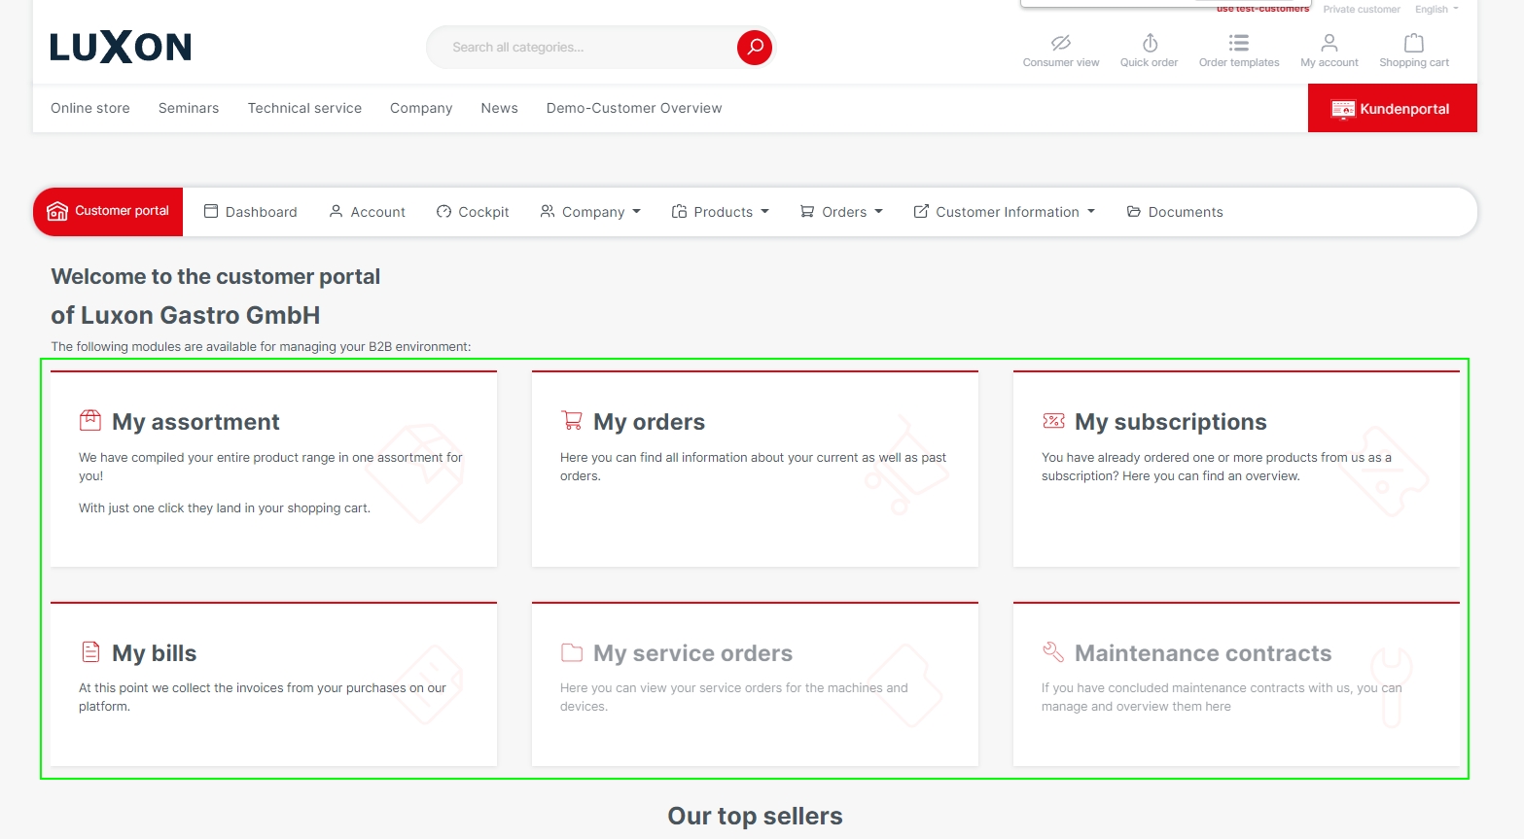Toggle Consumer view eye icon

pos(1060,44)
